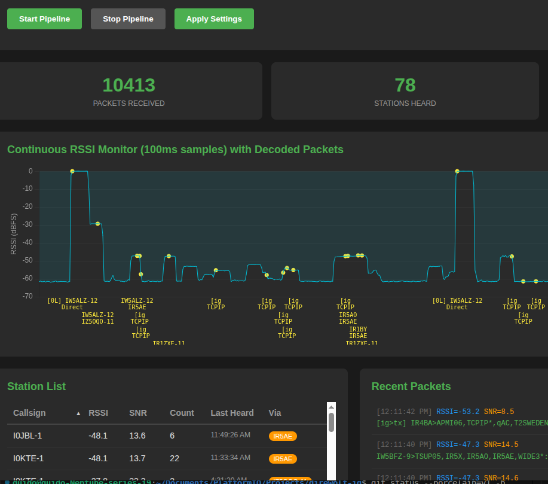
Task: Apply Settings using the green button
Action: (x=214, y=19)
